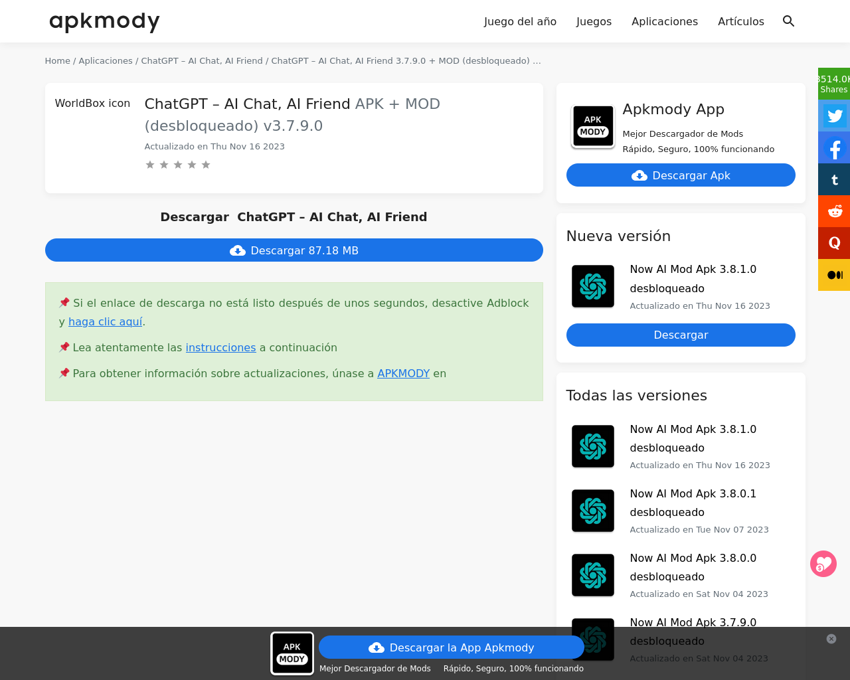
Task: Share on Twitter via sidebar icon
Action: [x=834, y=116]
